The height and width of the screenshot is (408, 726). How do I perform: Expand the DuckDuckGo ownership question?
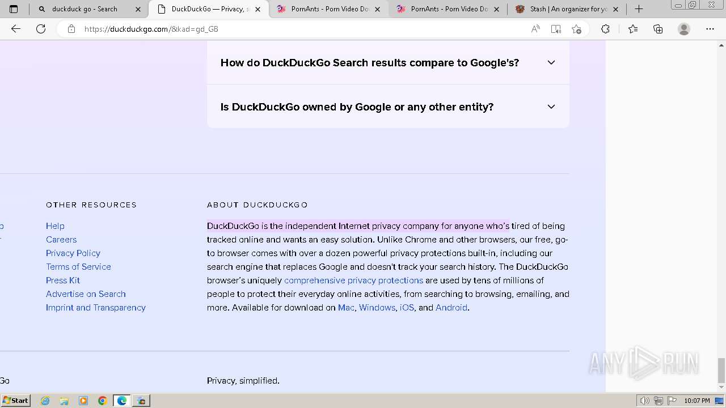tap(388, 107)
